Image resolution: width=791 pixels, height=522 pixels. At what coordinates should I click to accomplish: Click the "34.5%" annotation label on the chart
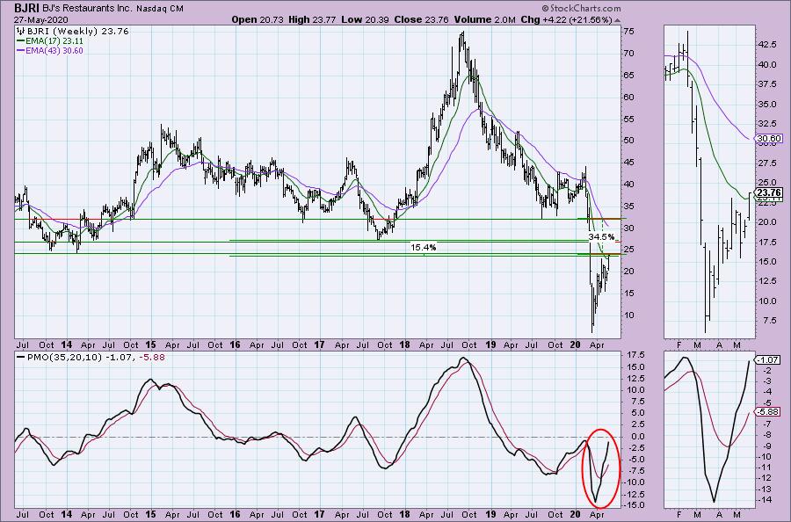601,236
